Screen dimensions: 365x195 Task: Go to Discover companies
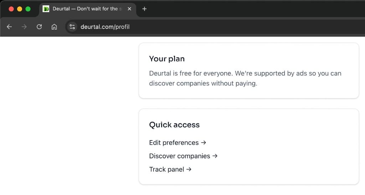180,156
